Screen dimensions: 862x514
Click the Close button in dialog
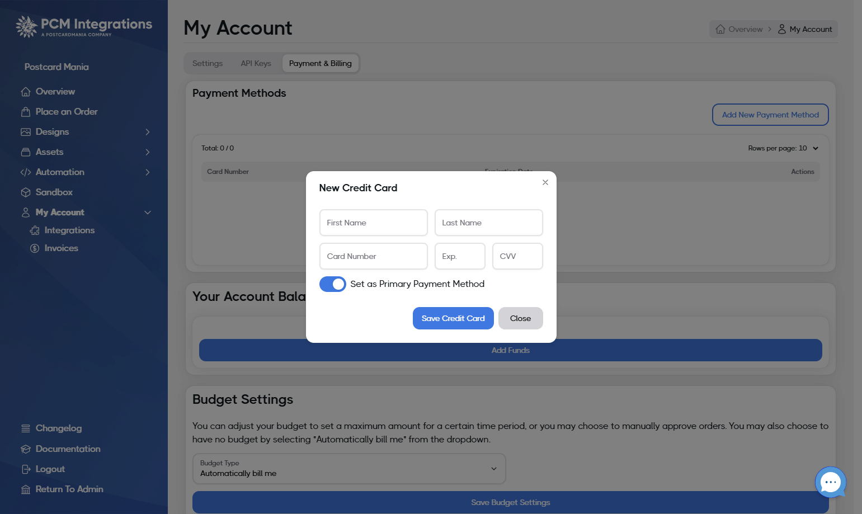[x=521, y=318]
